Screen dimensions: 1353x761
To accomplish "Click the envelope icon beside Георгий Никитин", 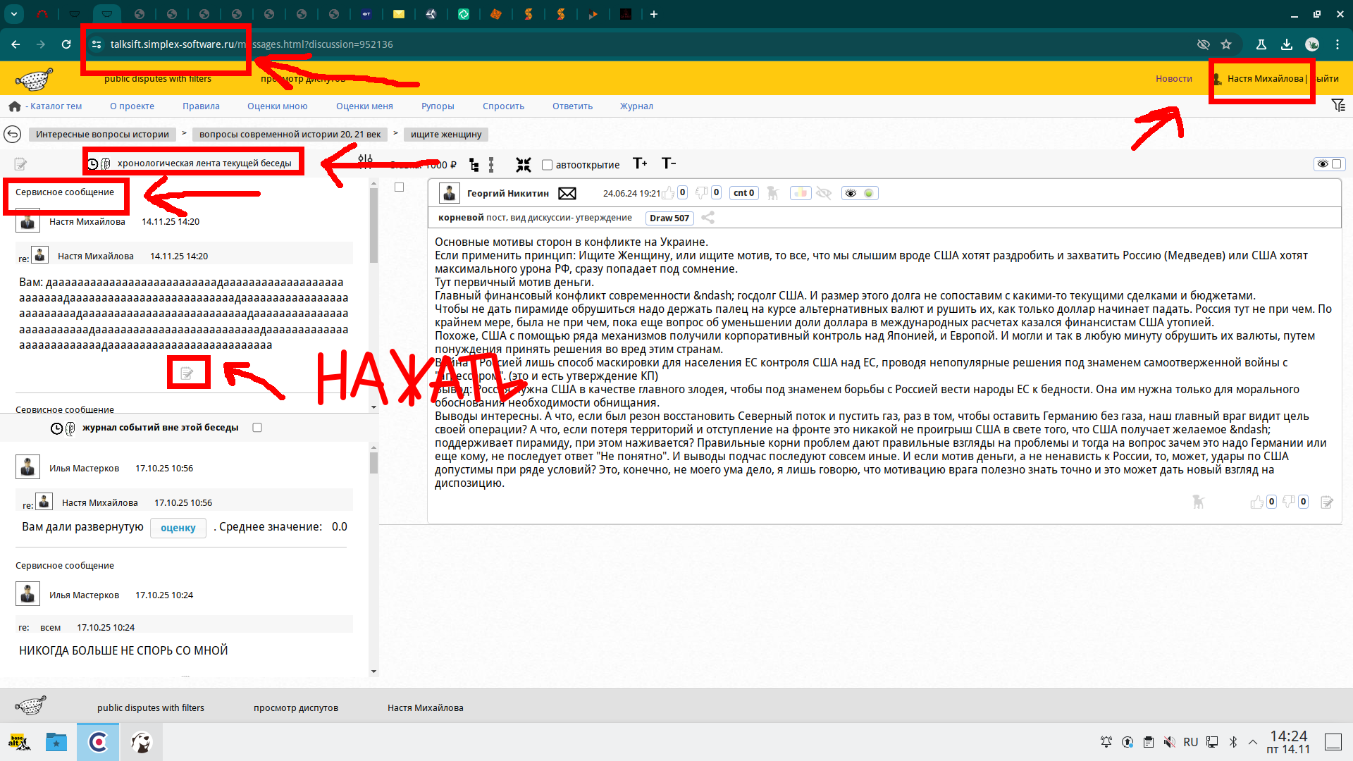I will click(567, 193).
